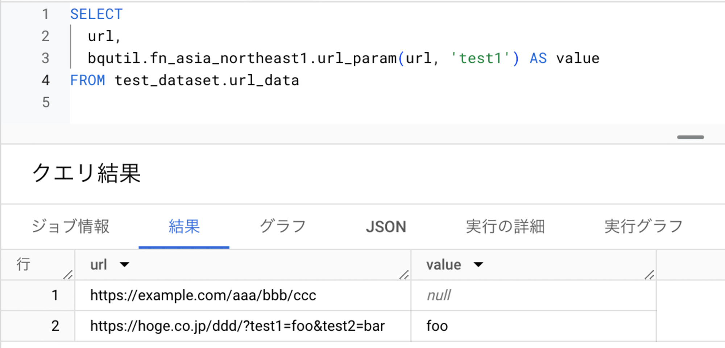Screen dimensions: 725x348
Task: Switch to the グラフ tab
Action: click(x=283, y=227)
